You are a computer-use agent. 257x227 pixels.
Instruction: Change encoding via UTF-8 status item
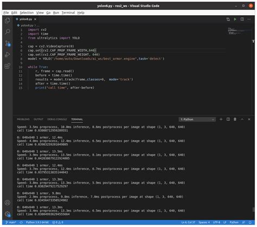coord(216,222)
